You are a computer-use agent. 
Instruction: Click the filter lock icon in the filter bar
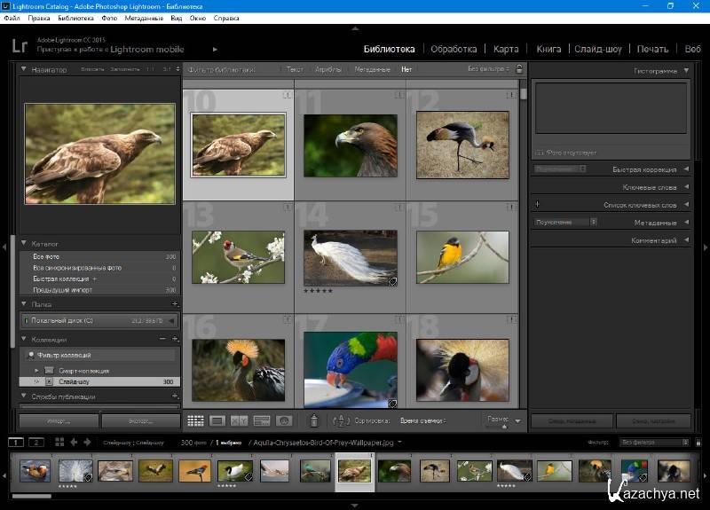(x=519, y=69)
